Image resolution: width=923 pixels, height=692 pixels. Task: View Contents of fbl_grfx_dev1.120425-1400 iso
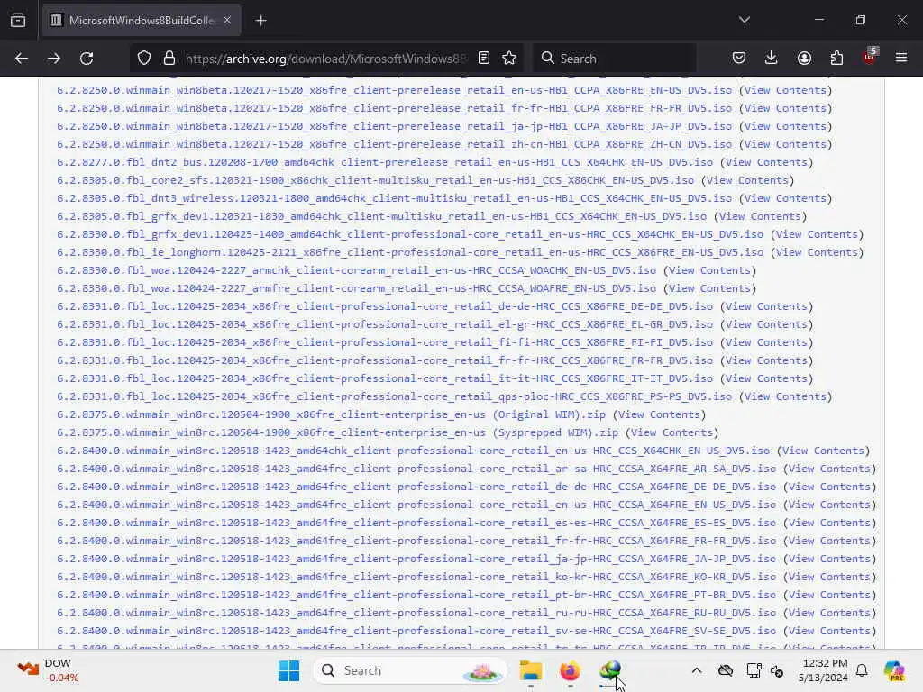[817, 234]
